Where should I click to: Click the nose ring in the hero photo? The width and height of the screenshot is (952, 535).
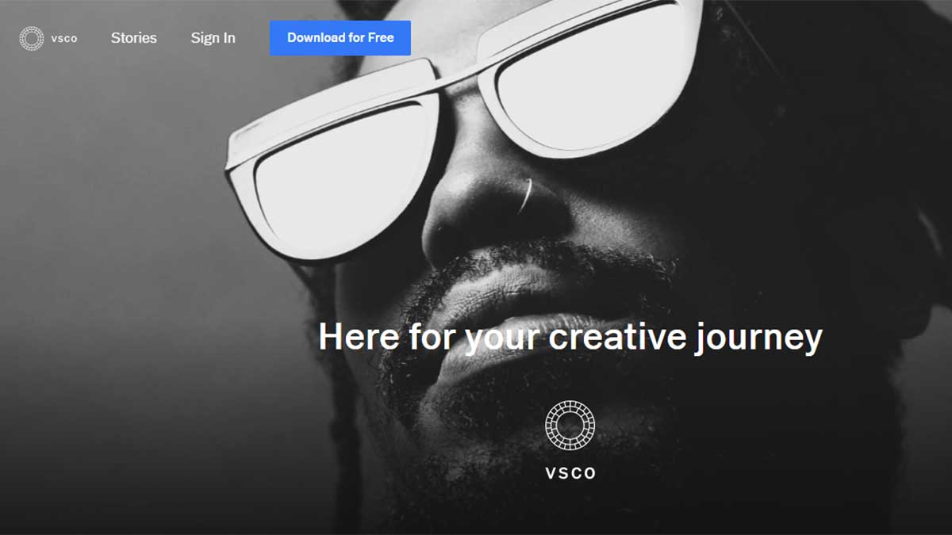point(527,196)
